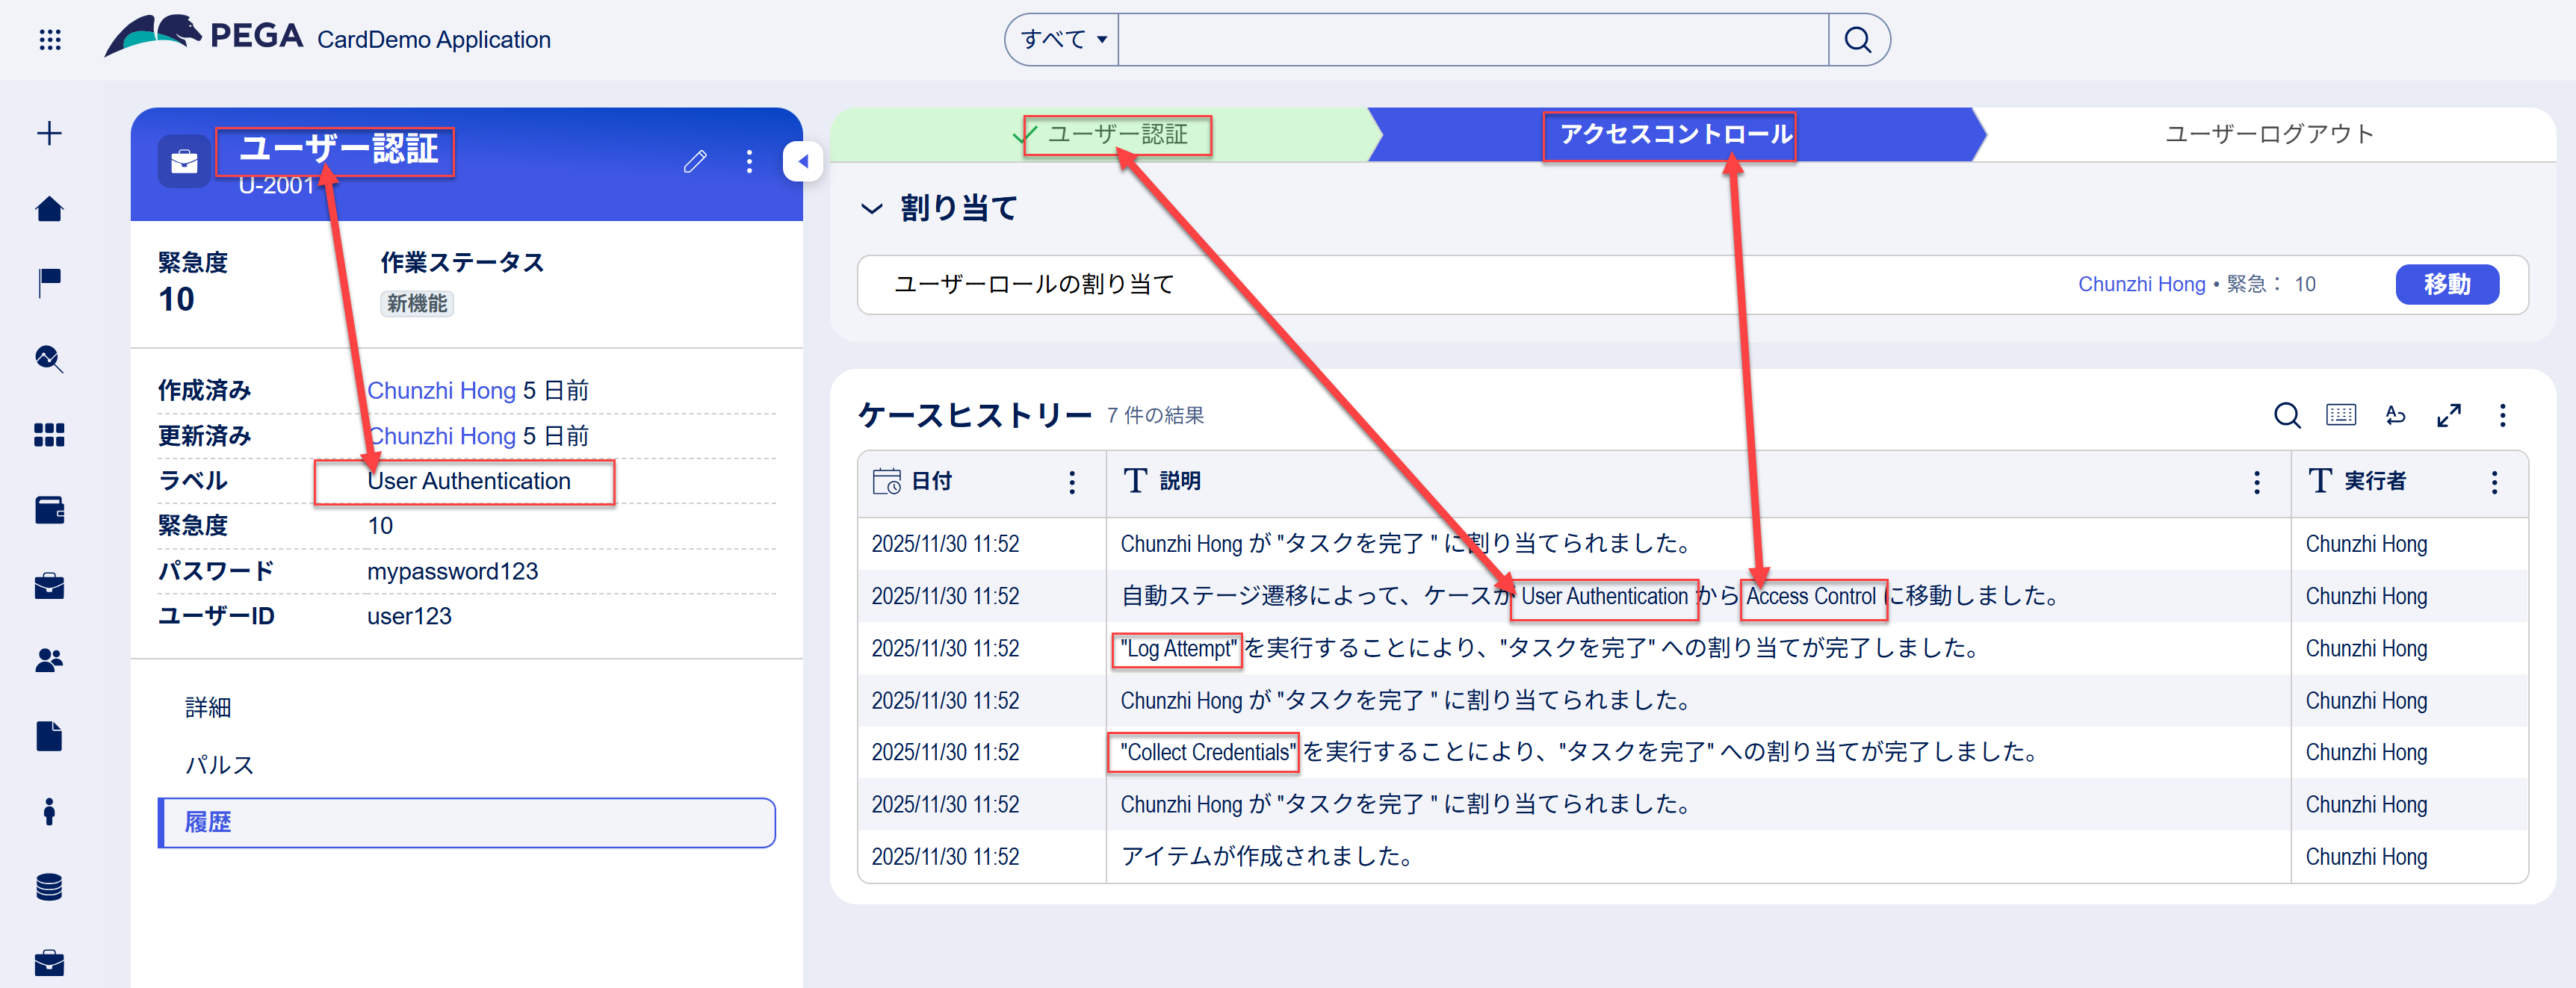The height and width of the screenshot is (988, 2576).
Task: Click the 移動 button
Action: pyautogui.click(x=2447, y=284)
